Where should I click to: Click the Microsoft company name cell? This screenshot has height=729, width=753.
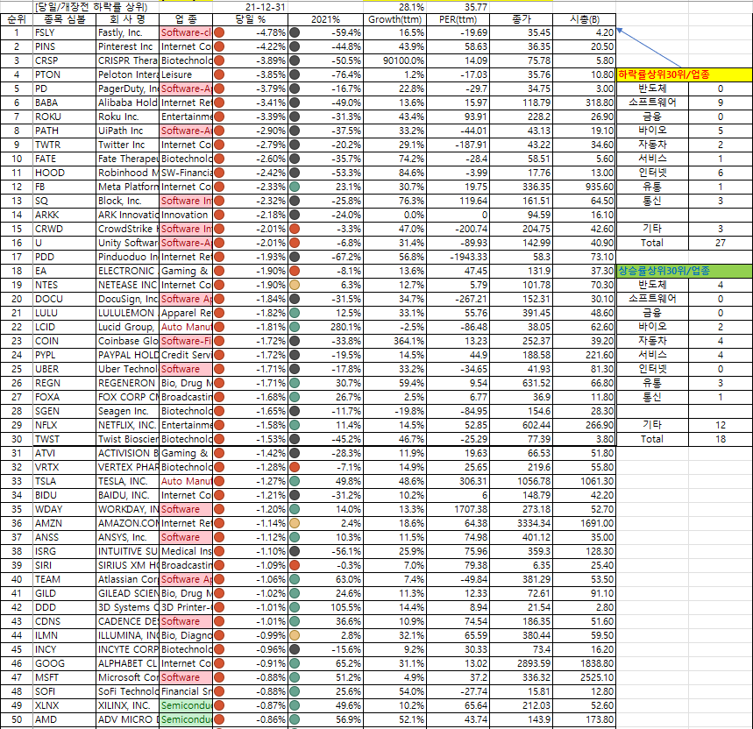tap(128, 677)
